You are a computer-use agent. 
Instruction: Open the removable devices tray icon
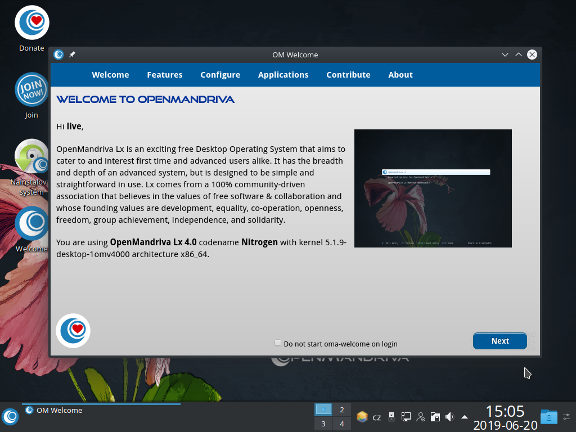coord(391,417)
